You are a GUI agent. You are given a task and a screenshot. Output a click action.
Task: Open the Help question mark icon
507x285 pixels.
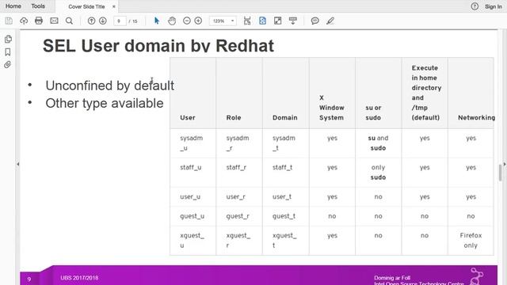tap(475, 6)
